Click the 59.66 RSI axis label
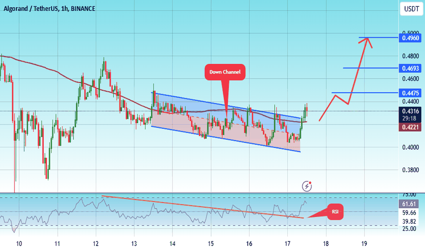Screen dimensions: 425x251 coord(409,213)
